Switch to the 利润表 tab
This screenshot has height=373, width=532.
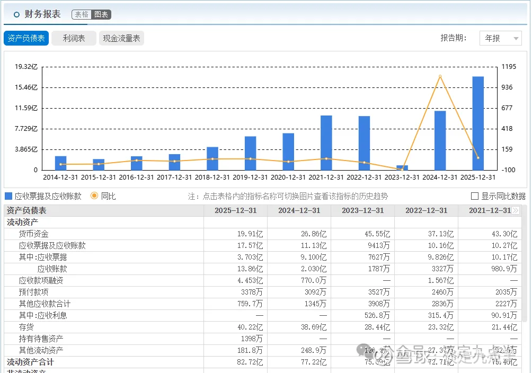[x=74, y=38]
